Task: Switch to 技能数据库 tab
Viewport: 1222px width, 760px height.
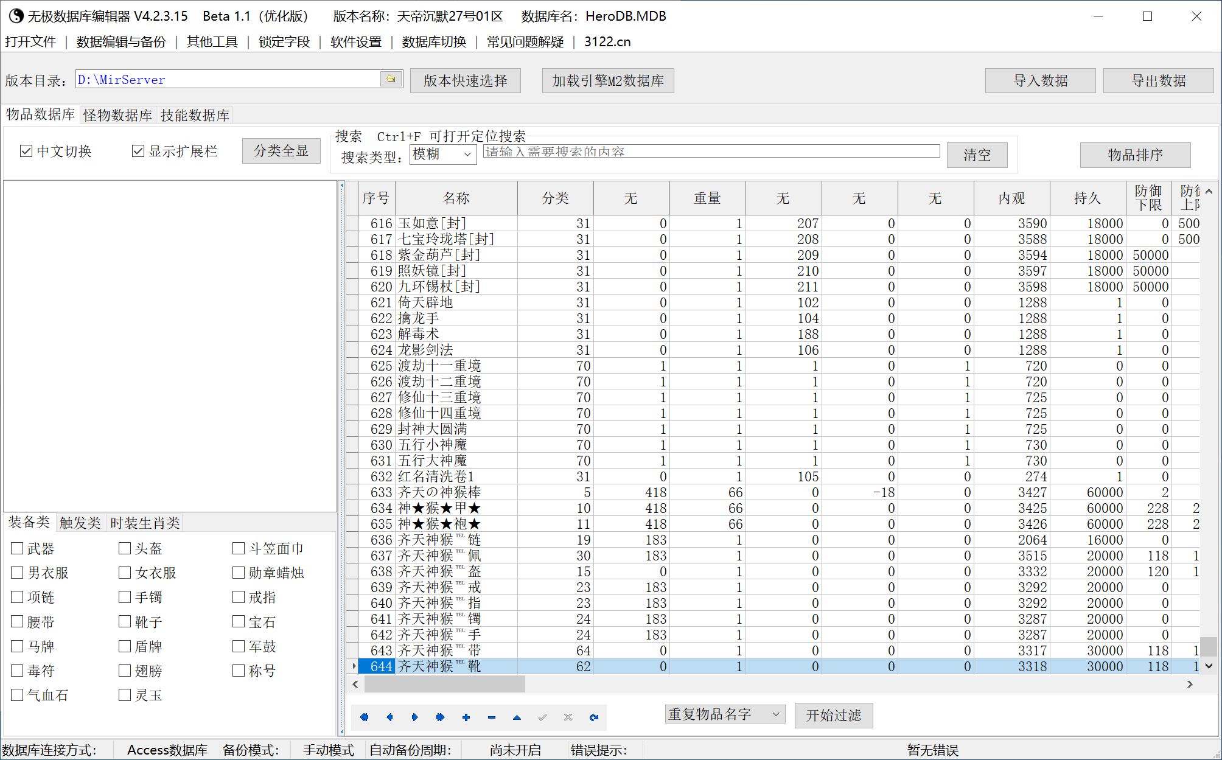Action: pos(195,115)
